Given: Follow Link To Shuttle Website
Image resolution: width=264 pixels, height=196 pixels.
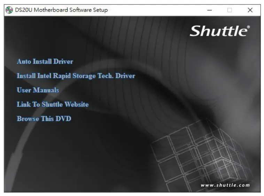Looking at the screenshot, I should pos(53,104).
